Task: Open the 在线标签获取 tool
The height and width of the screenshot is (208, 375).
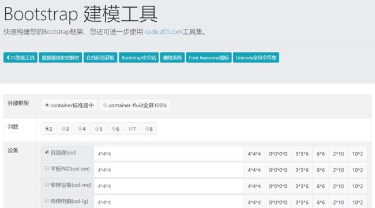Action: [100, 58]
